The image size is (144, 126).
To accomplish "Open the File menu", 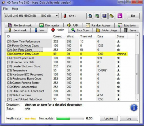I will tap(5, 9).
